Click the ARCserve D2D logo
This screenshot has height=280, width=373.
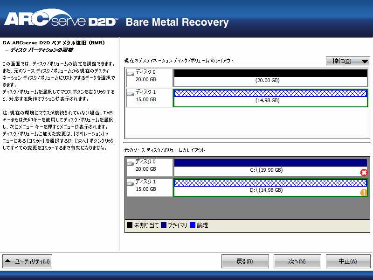[x=61, y=19]
